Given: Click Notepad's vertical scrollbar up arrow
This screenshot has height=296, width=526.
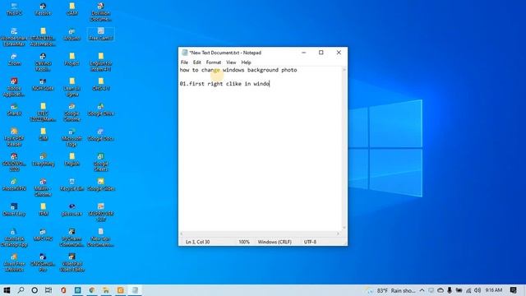Looking at the screenshot, I should (344, 70).
